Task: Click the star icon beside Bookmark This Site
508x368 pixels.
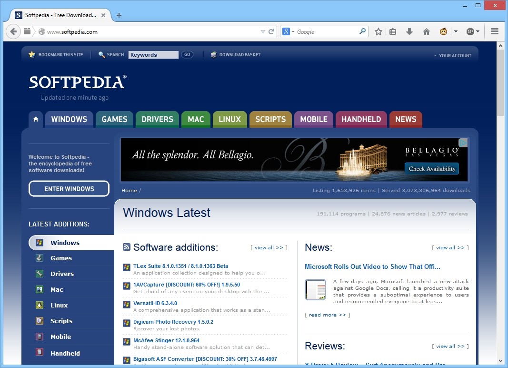Action: 32,54
